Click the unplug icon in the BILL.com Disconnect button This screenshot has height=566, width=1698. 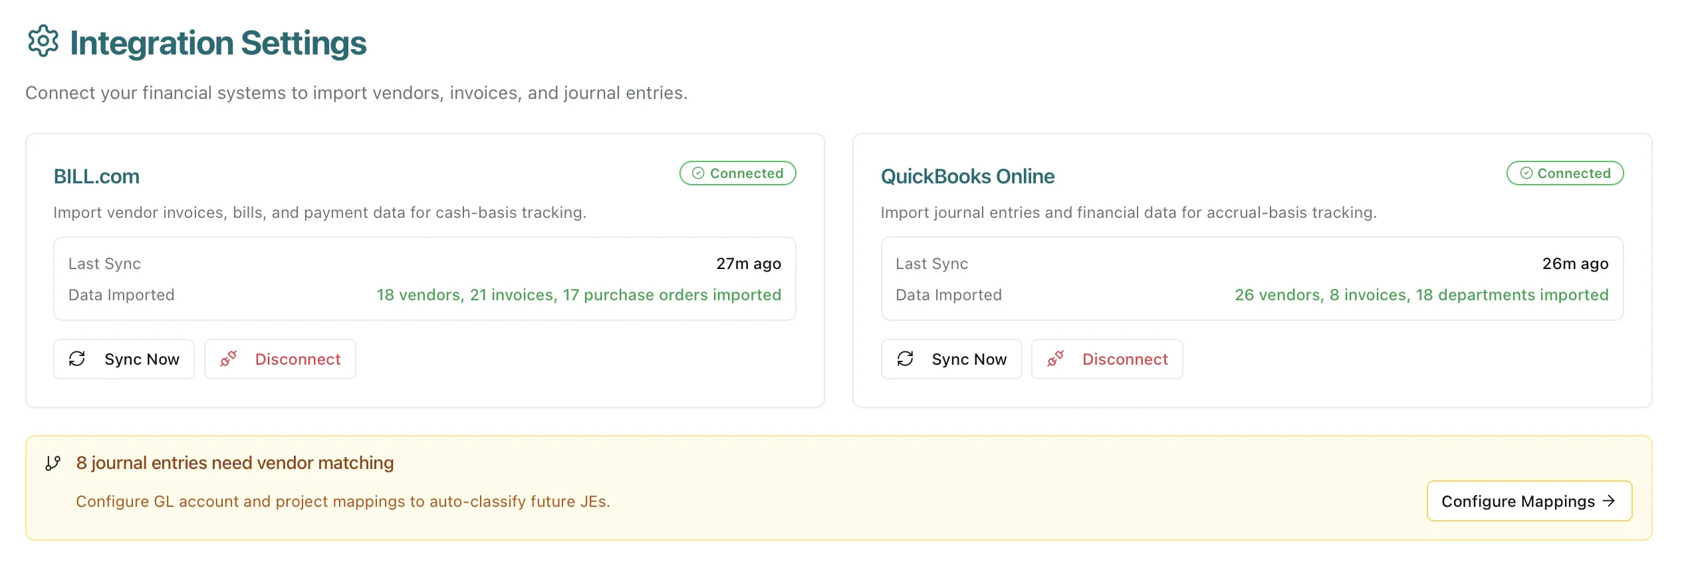228,359
